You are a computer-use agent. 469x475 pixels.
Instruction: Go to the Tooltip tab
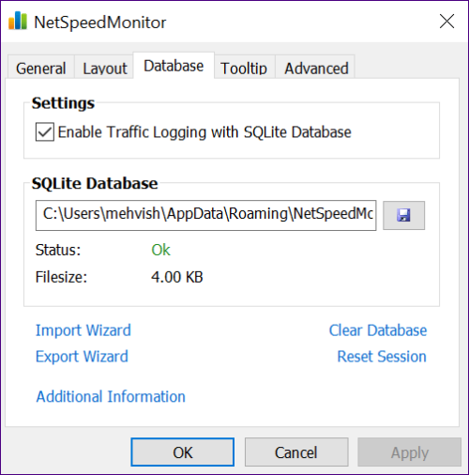point(244,68)
